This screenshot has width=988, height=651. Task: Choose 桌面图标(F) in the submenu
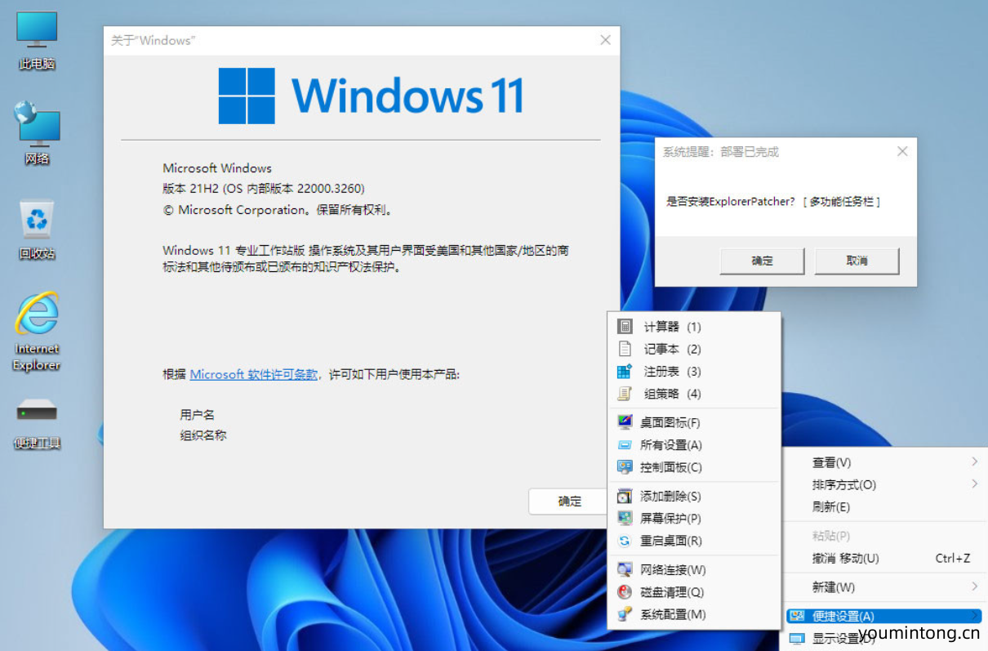tap(670, 423)
